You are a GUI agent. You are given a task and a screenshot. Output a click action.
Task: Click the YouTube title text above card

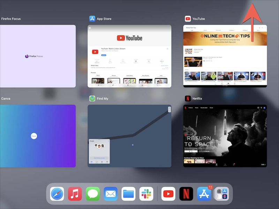pos(198,19)
